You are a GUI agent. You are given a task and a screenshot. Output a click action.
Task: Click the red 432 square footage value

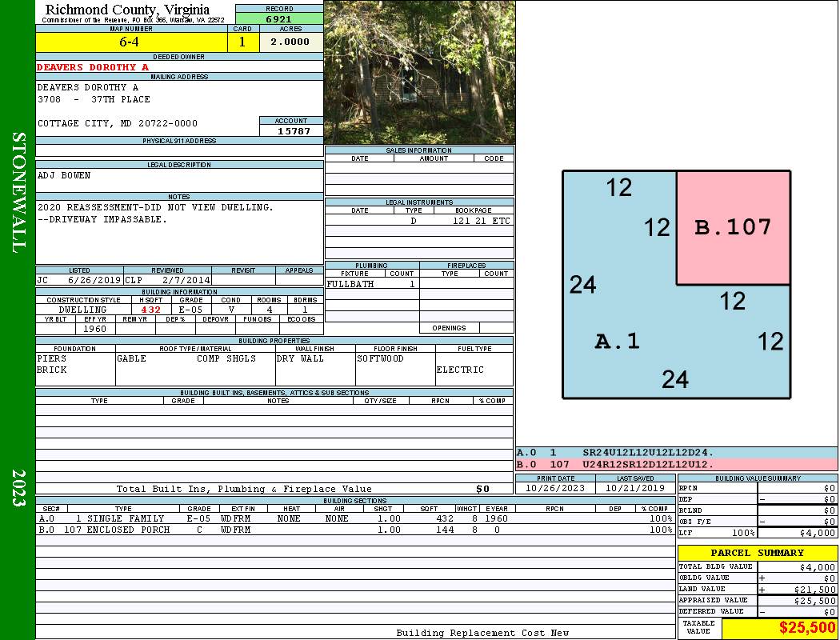[x=150, y=310]
